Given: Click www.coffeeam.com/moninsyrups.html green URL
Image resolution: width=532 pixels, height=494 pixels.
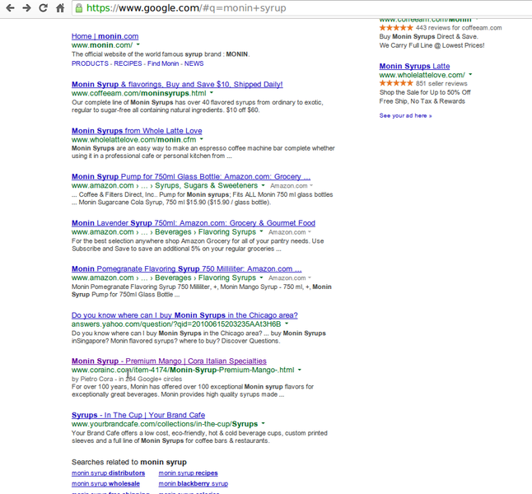Looking at the screenshot, I should coord(139,93).
